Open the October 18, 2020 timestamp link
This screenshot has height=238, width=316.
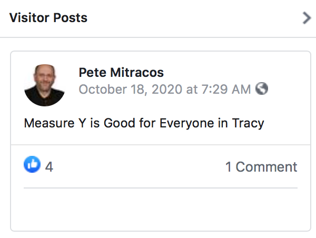[x=164, y=89]
